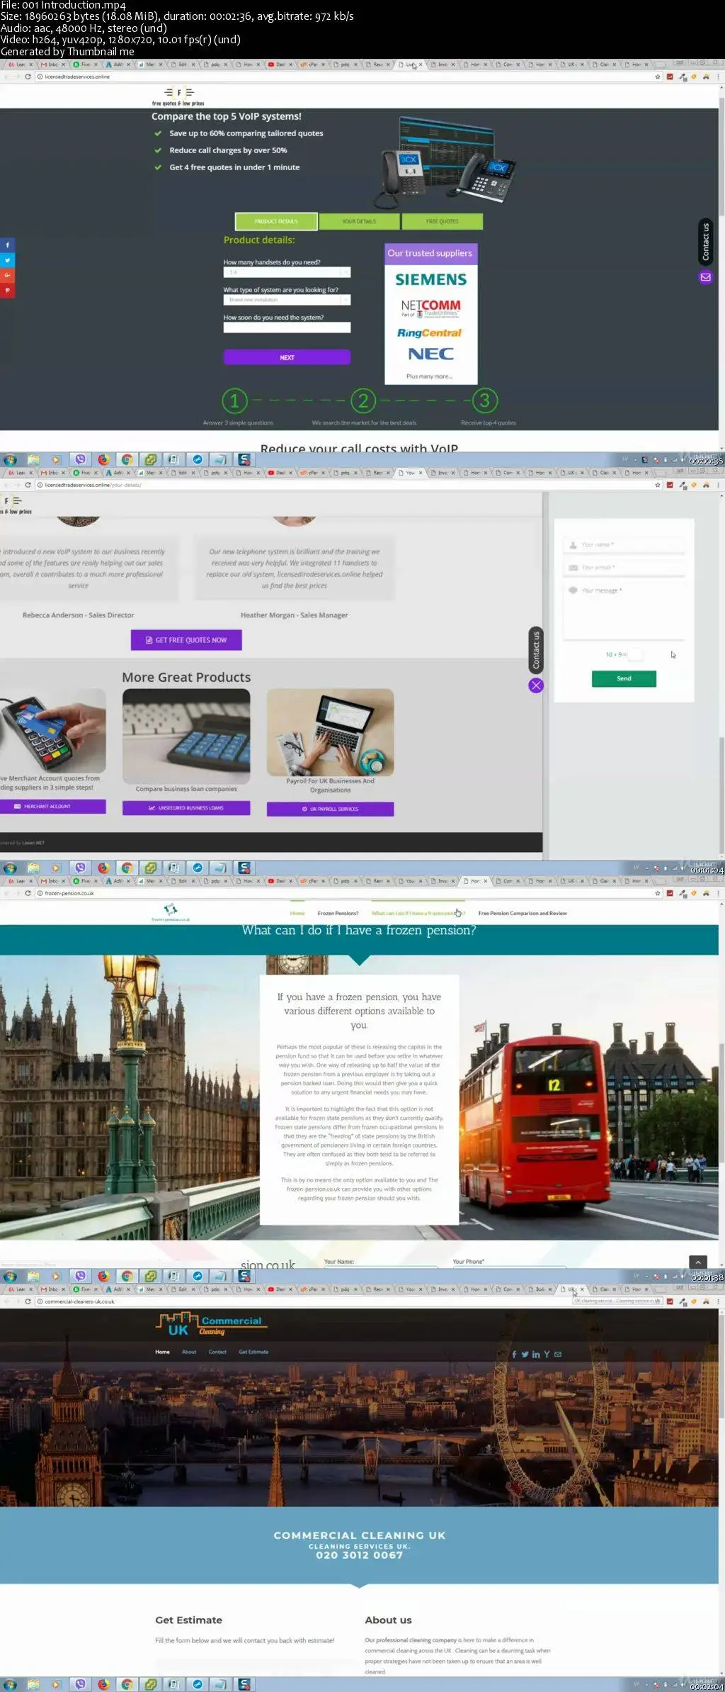Screen dimensions: 725x1692
Task: Click NEC supplier logo
Action: (x=430, y=354)
